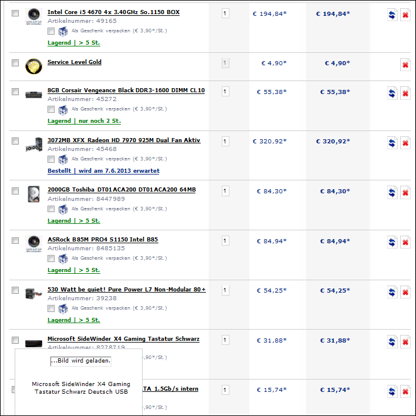This screenshot has width=416, height=416.
Task: Update quantity icon for XFX Radeon HD 7970
Action: point(392,143)
